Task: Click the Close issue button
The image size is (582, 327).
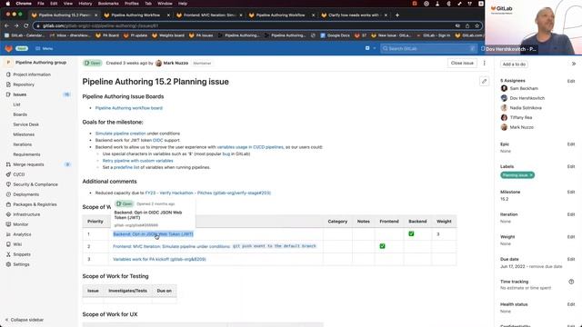Action: coord(462,63)
